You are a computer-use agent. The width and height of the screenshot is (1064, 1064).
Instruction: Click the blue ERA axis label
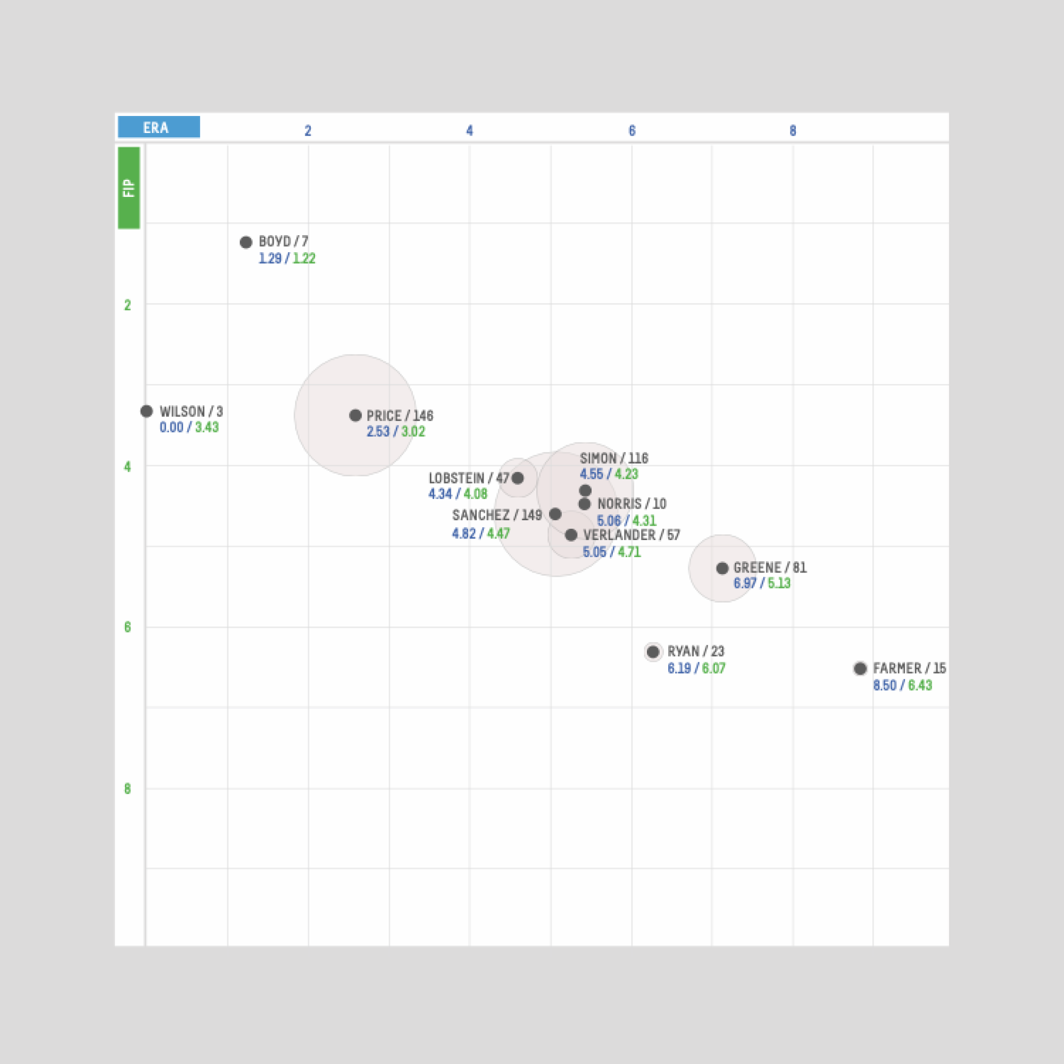tap(159, 127)
